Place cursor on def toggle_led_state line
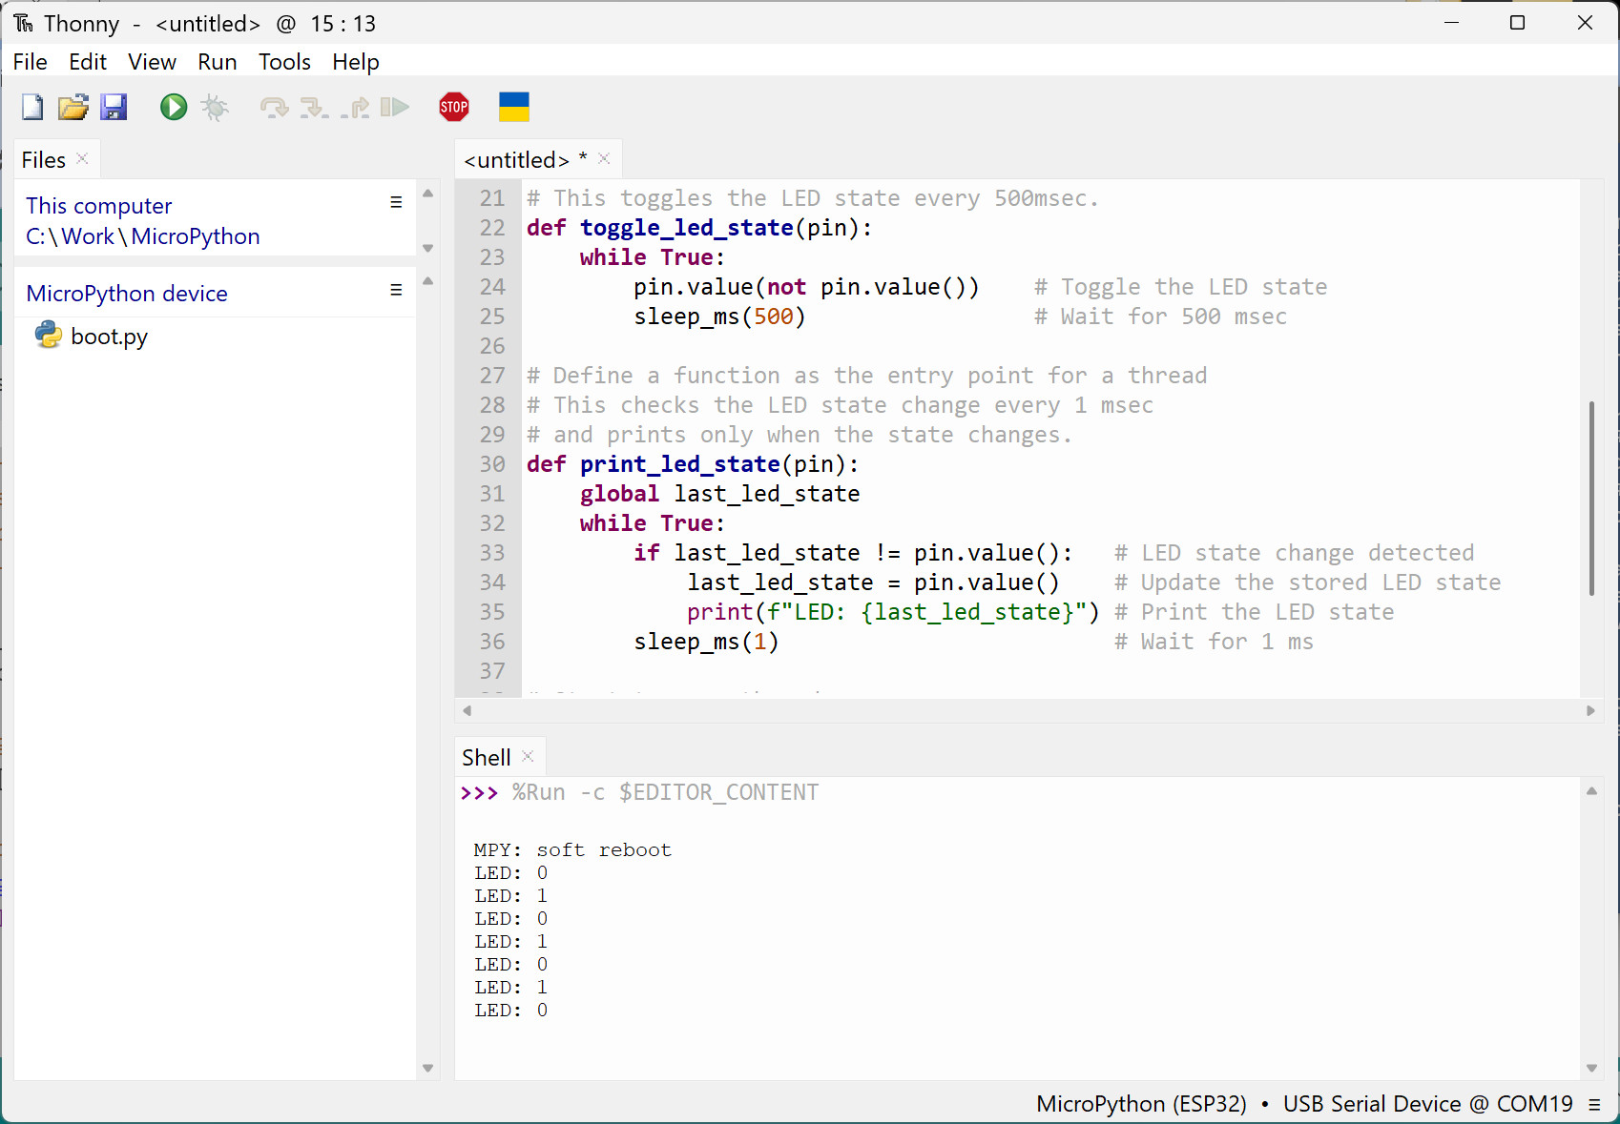The height and width of the screenshot is (1124, 1620). 699,228
